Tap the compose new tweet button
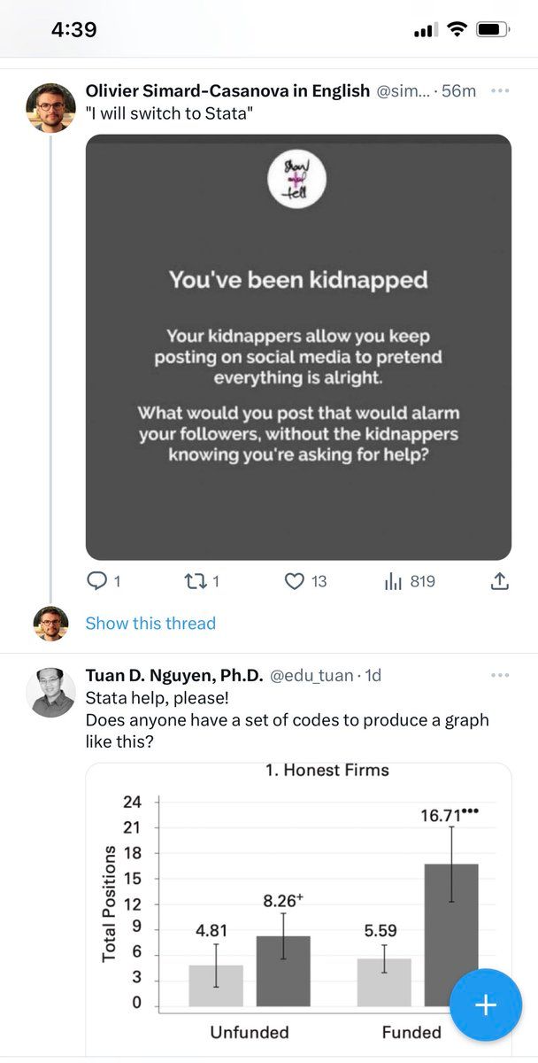Image resolution: width=538 pixels, height=1063 pixels. tap(486, 1005)
